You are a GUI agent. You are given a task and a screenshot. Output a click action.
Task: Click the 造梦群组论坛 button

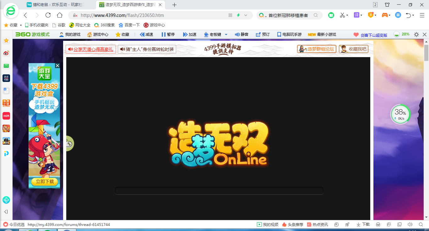tap(317, 49)
